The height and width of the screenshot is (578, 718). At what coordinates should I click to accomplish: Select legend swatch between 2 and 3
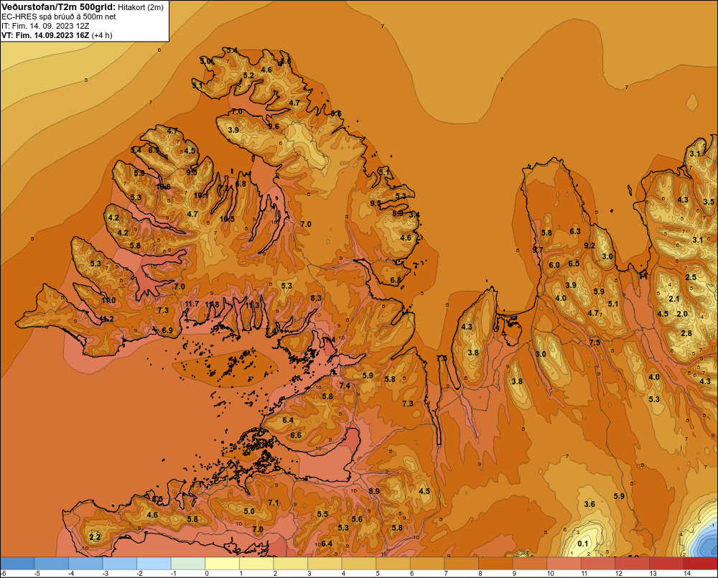[291, 563]
